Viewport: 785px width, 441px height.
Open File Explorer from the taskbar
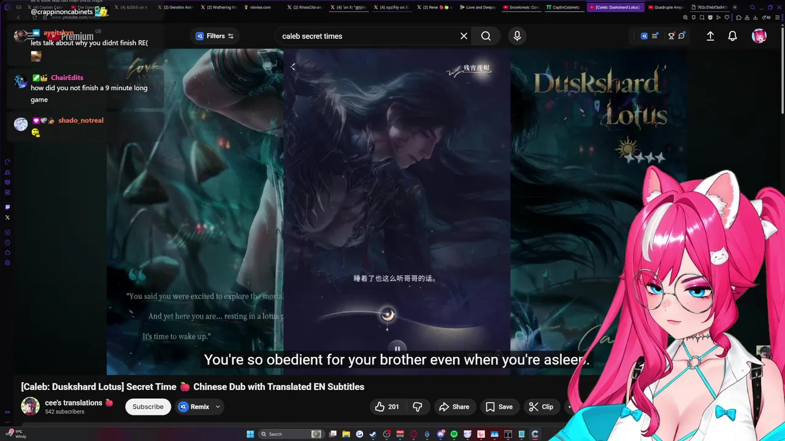346,434
